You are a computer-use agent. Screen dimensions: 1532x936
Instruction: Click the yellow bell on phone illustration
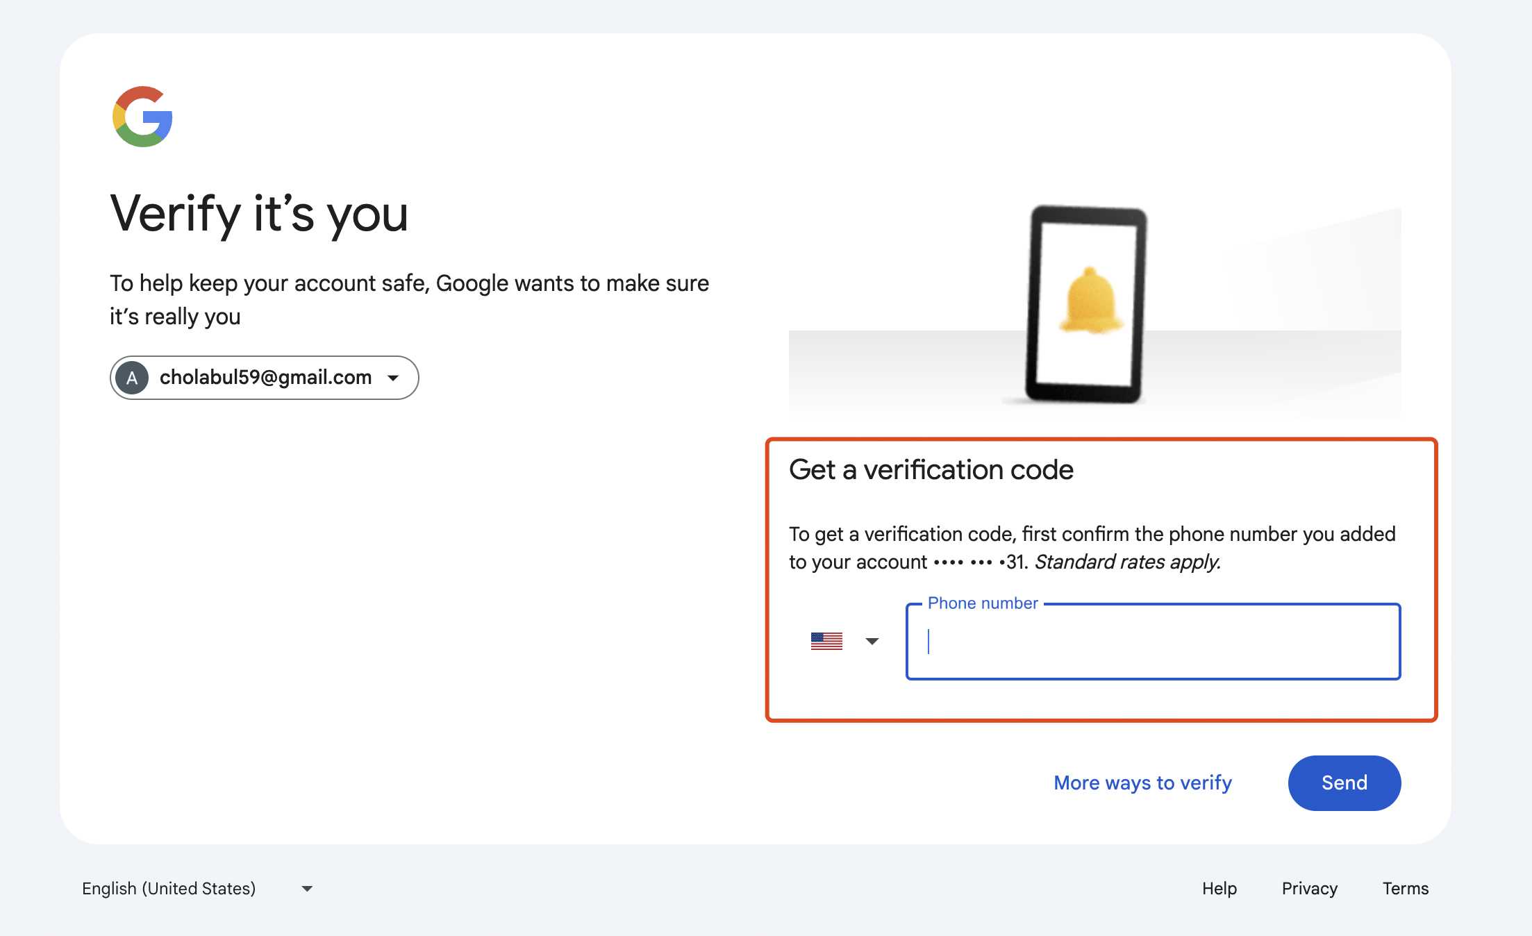[1090, 301]
